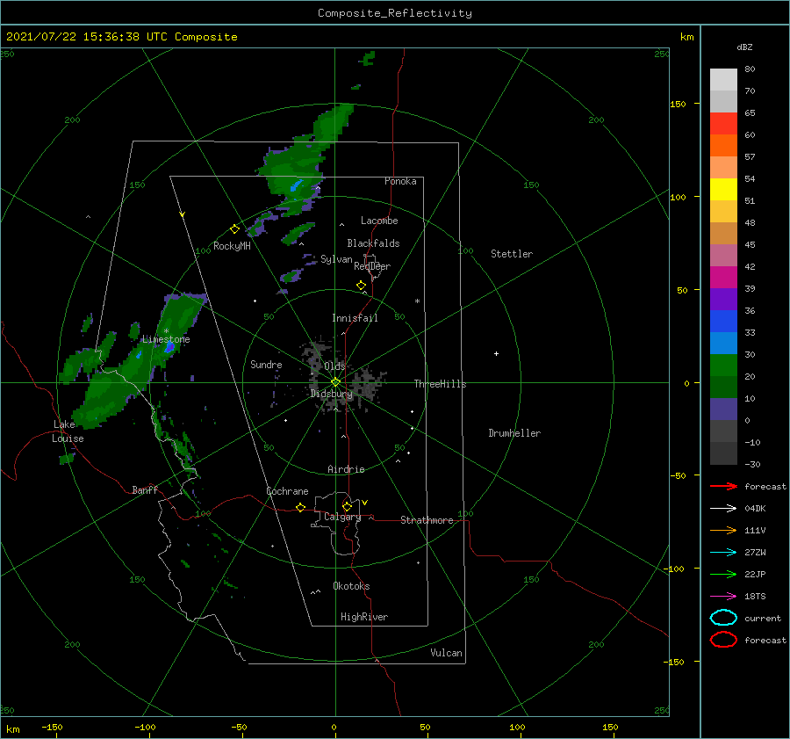This screenshot has width=790, height=739.
Task: Select the 80 dBZ white color swatch
Action: click(x=723, y=79)
